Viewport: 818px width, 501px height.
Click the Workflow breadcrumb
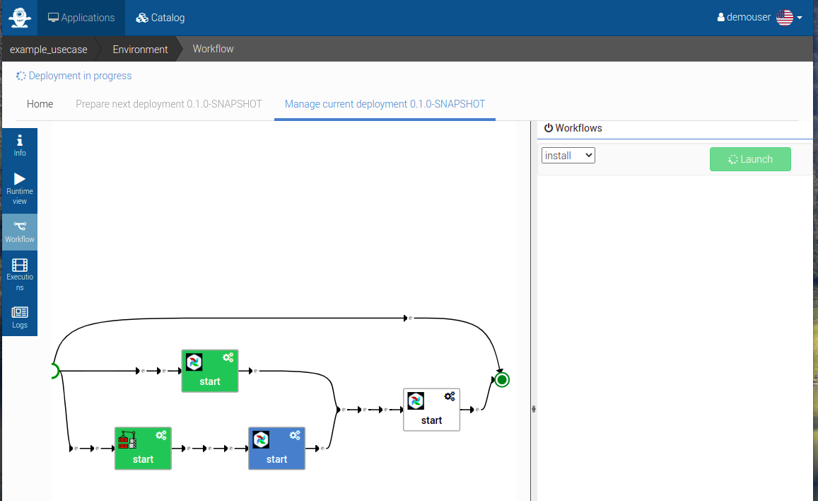coord(214,49)
